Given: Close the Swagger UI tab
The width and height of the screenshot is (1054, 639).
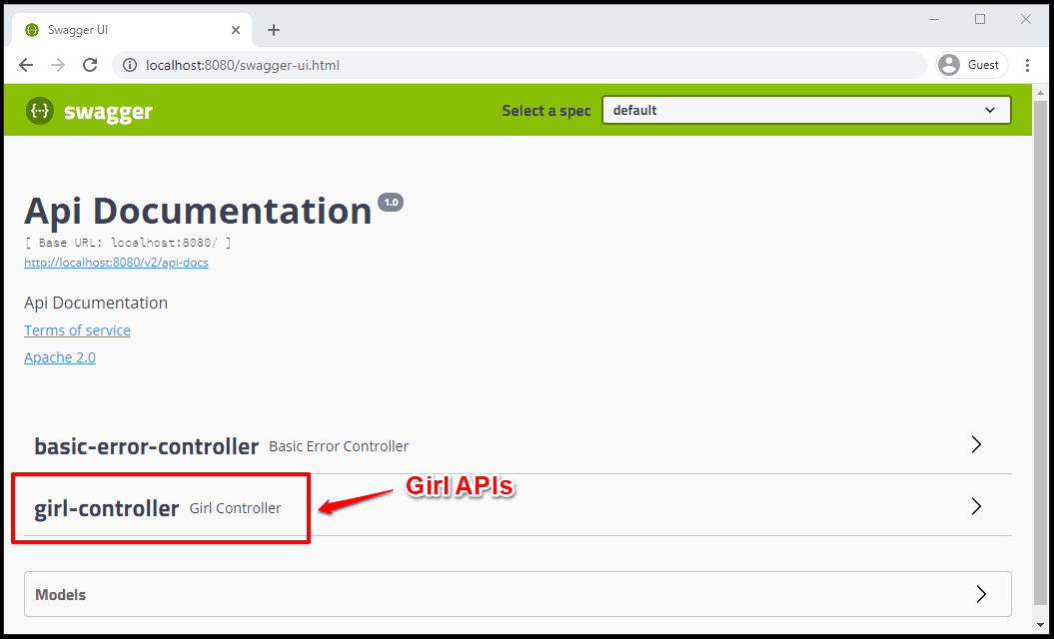Looking at the screenshot, I should (236, 30).
